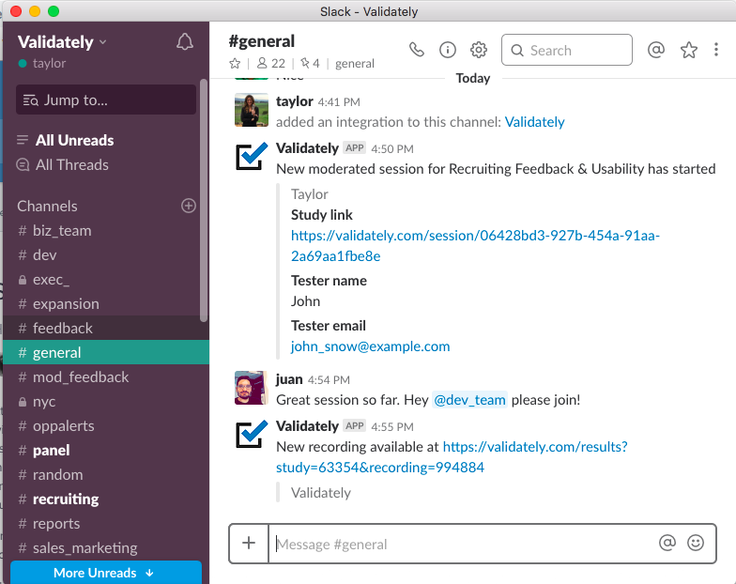736x584 pixels.
Task: Switch to the oppalerts channel
Action: point(106,426)
